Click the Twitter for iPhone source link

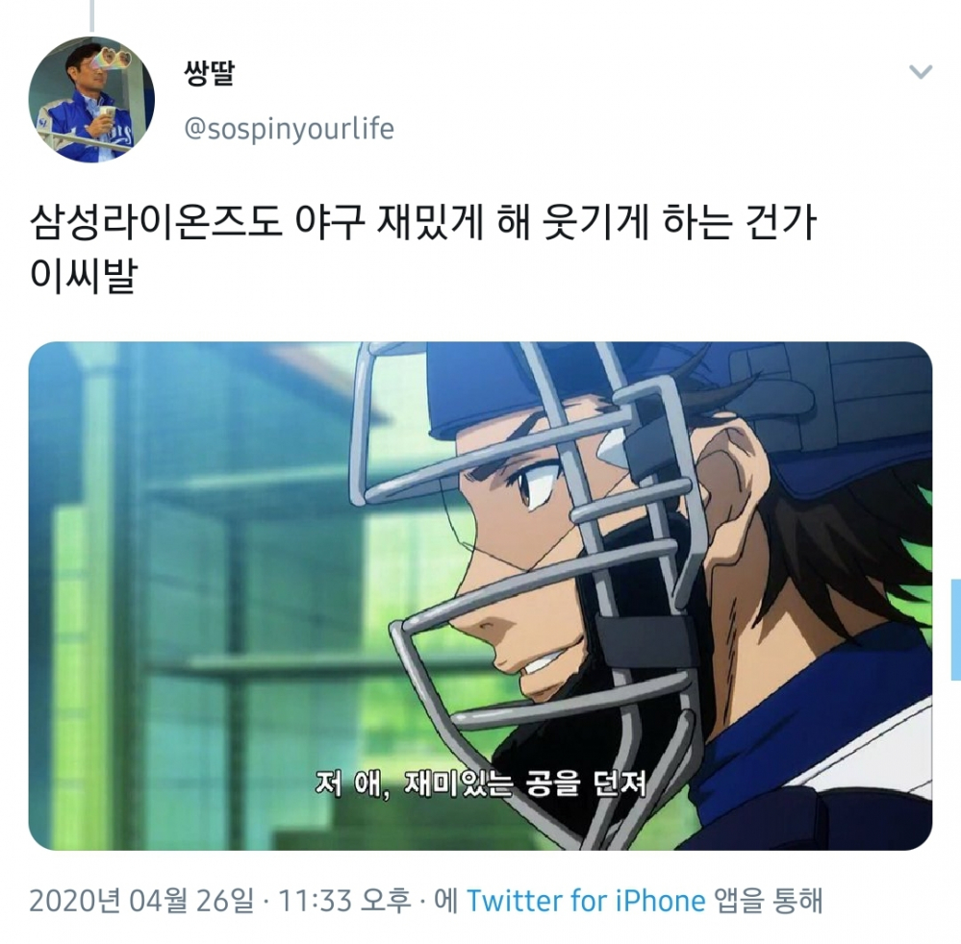586,901
